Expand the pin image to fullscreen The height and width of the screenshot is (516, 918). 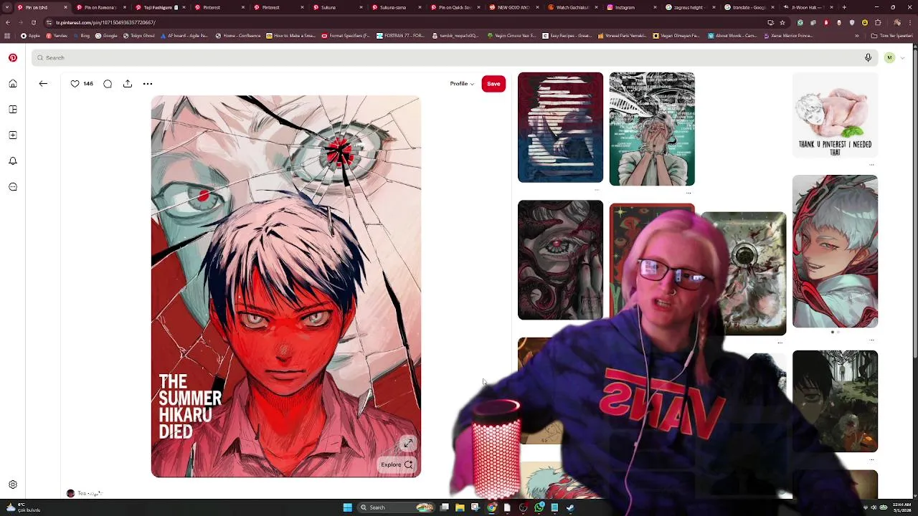click(x=408, y=444)
